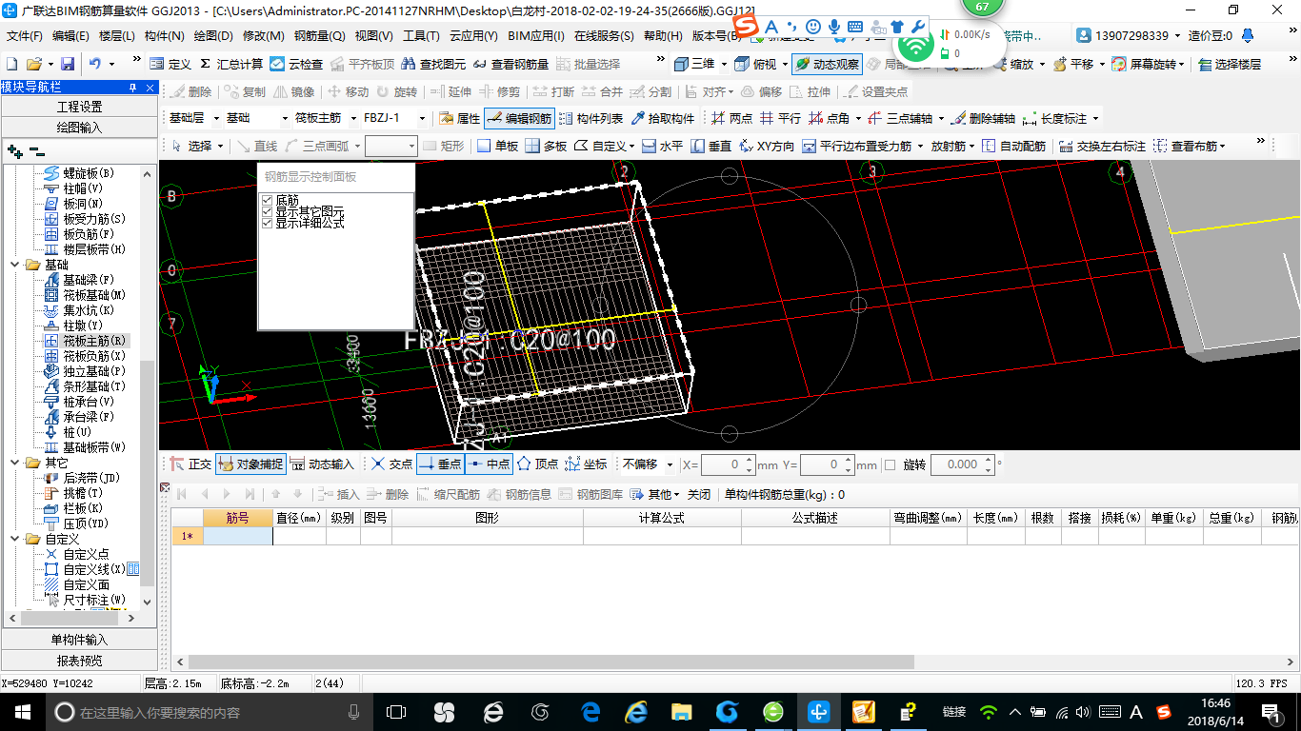Screen dimensions: 1301x731
Task: Toggle 顶点 vertex snap
Action: coord(537,464)
